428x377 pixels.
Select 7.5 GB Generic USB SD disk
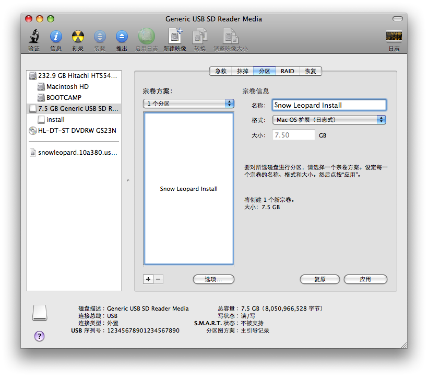click(74, 109)
